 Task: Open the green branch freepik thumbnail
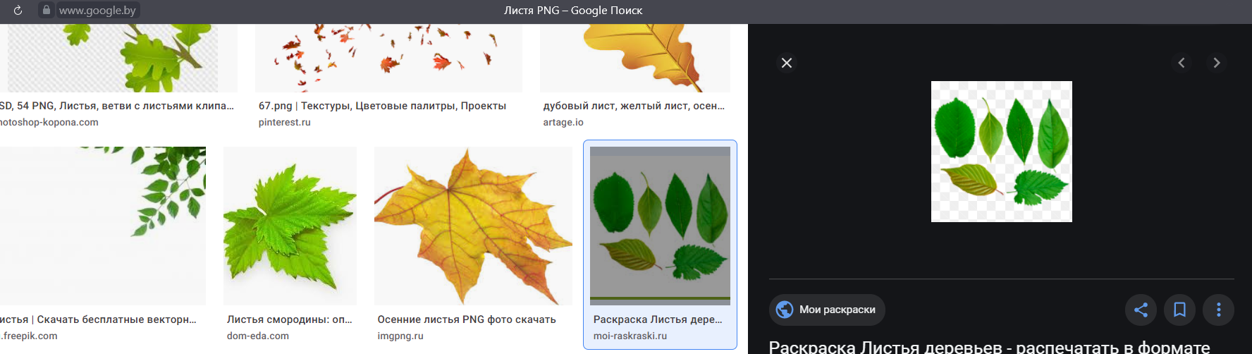pyautogui.click(x=103, y=226)
